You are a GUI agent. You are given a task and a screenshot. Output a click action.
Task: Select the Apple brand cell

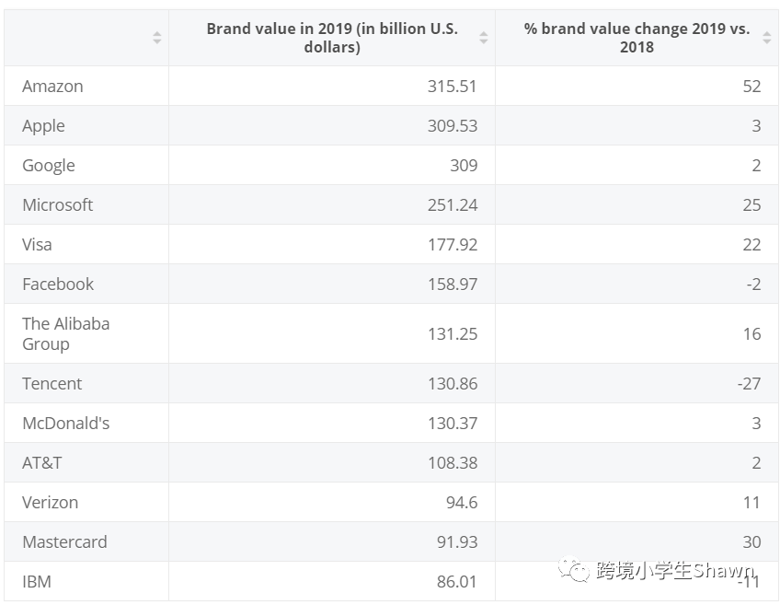43,126
